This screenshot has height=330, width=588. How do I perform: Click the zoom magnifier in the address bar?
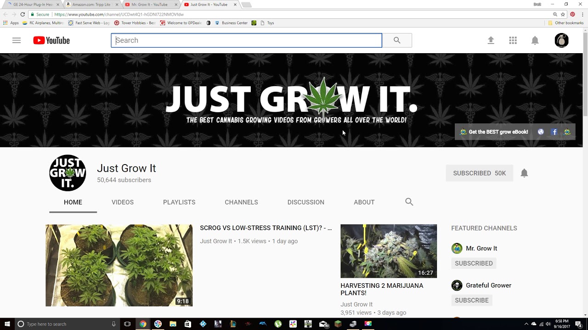tap(555, 15)
